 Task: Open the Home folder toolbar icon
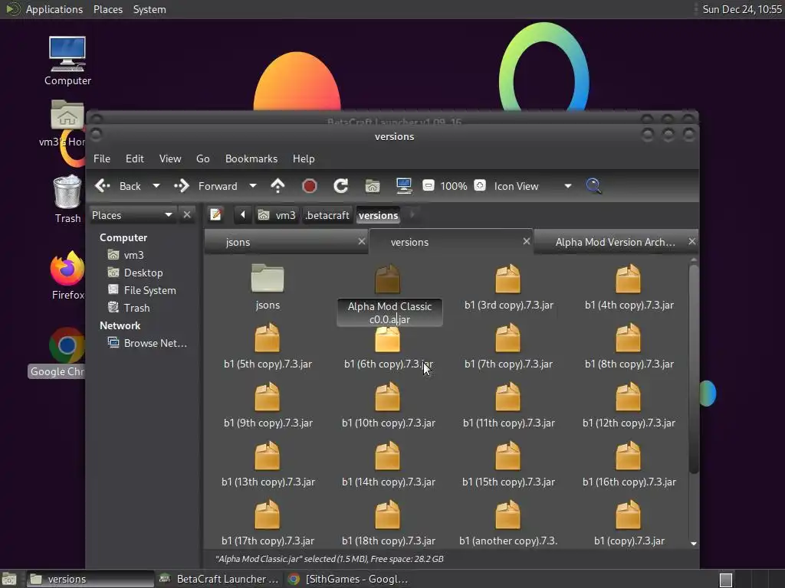373,186
